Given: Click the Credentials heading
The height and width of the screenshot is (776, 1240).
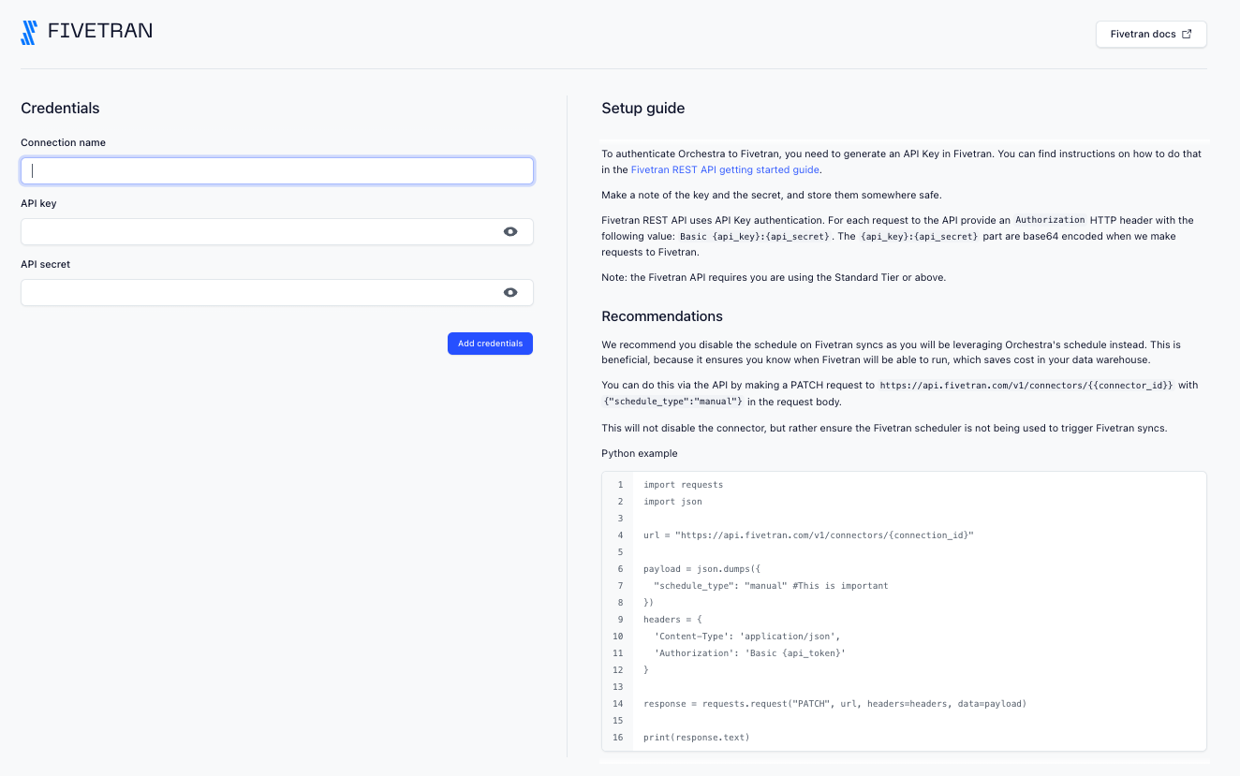Looking at the screenshot, I should point(60,109).
